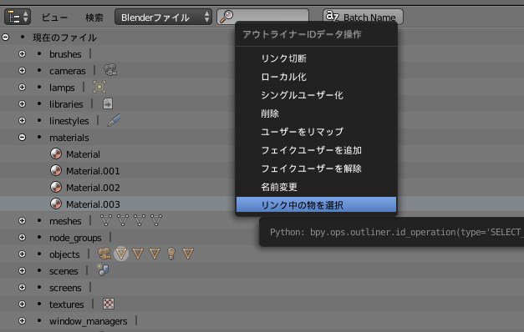
Task: Click the sphere icon of Material.001
Action: 56,170
